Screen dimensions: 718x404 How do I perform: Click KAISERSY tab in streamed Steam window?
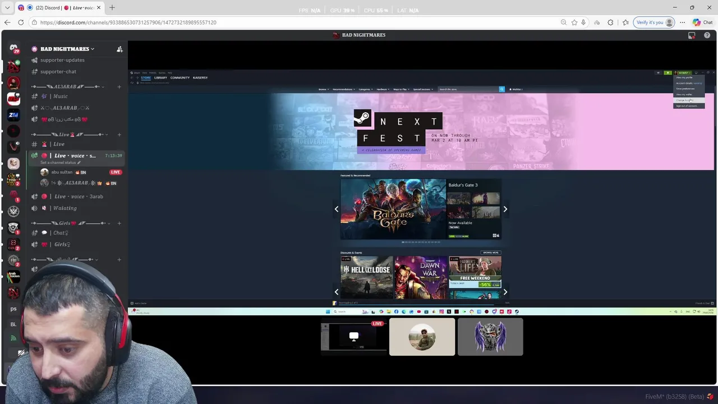pos(200,77)
